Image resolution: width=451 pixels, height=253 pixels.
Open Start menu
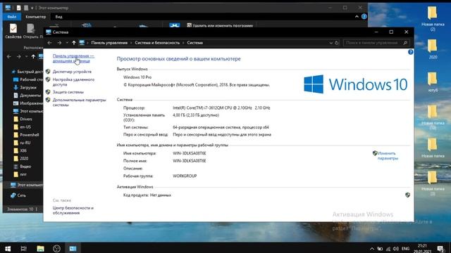pyautogui.click(x=8, y=248)
